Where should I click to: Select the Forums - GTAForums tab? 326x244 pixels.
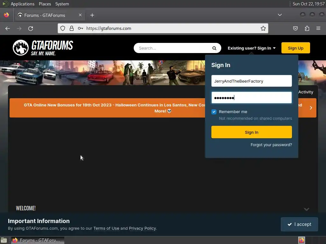(49, 15)
